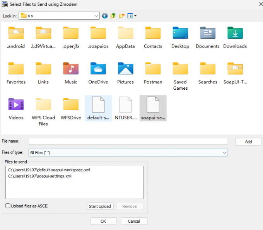263x230 pixels.
Task: Open the Pictures folder
Action: pos(125,73)
